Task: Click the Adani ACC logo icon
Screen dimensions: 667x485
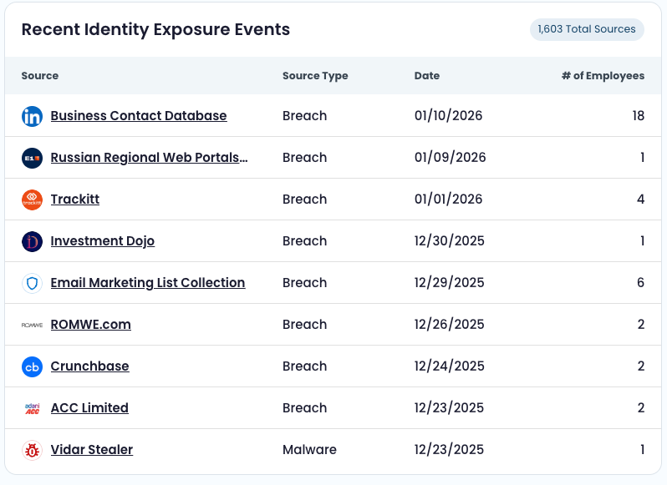Action: pyautogui.click(x=32, y=407)
